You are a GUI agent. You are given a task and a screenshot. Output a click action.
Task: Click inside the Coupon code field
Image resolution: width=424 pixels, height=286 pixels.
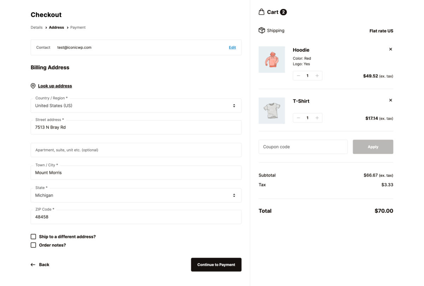click(302, 146)
